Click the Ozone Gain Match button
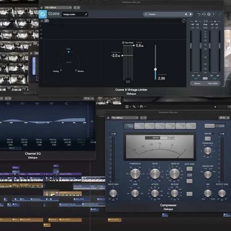Screen dimensions: 231x231 click(213, 83)
